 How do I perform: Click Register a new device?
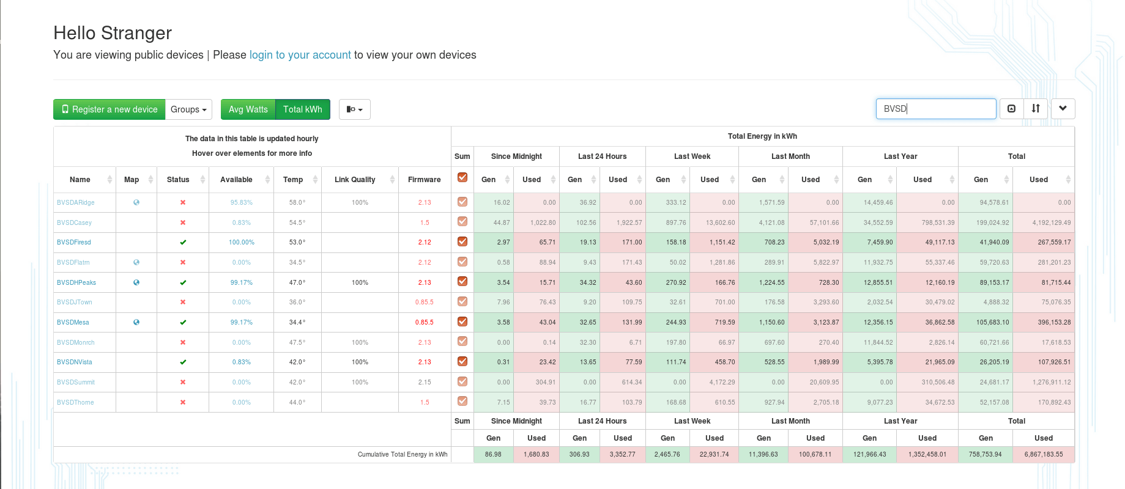coord(110,109)
